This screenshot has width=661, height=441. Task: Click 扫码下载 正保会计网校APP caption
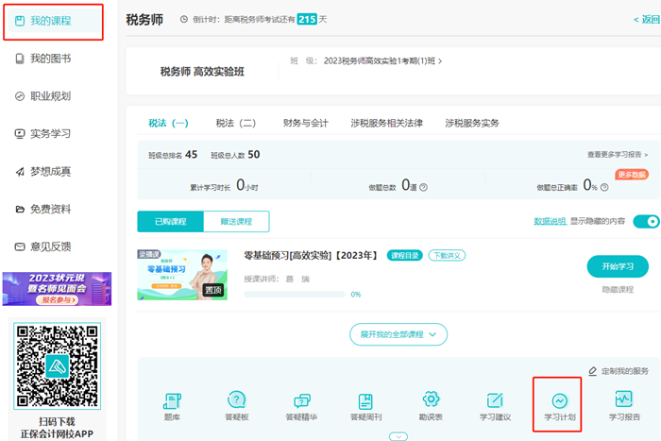[x=57, y=428]
